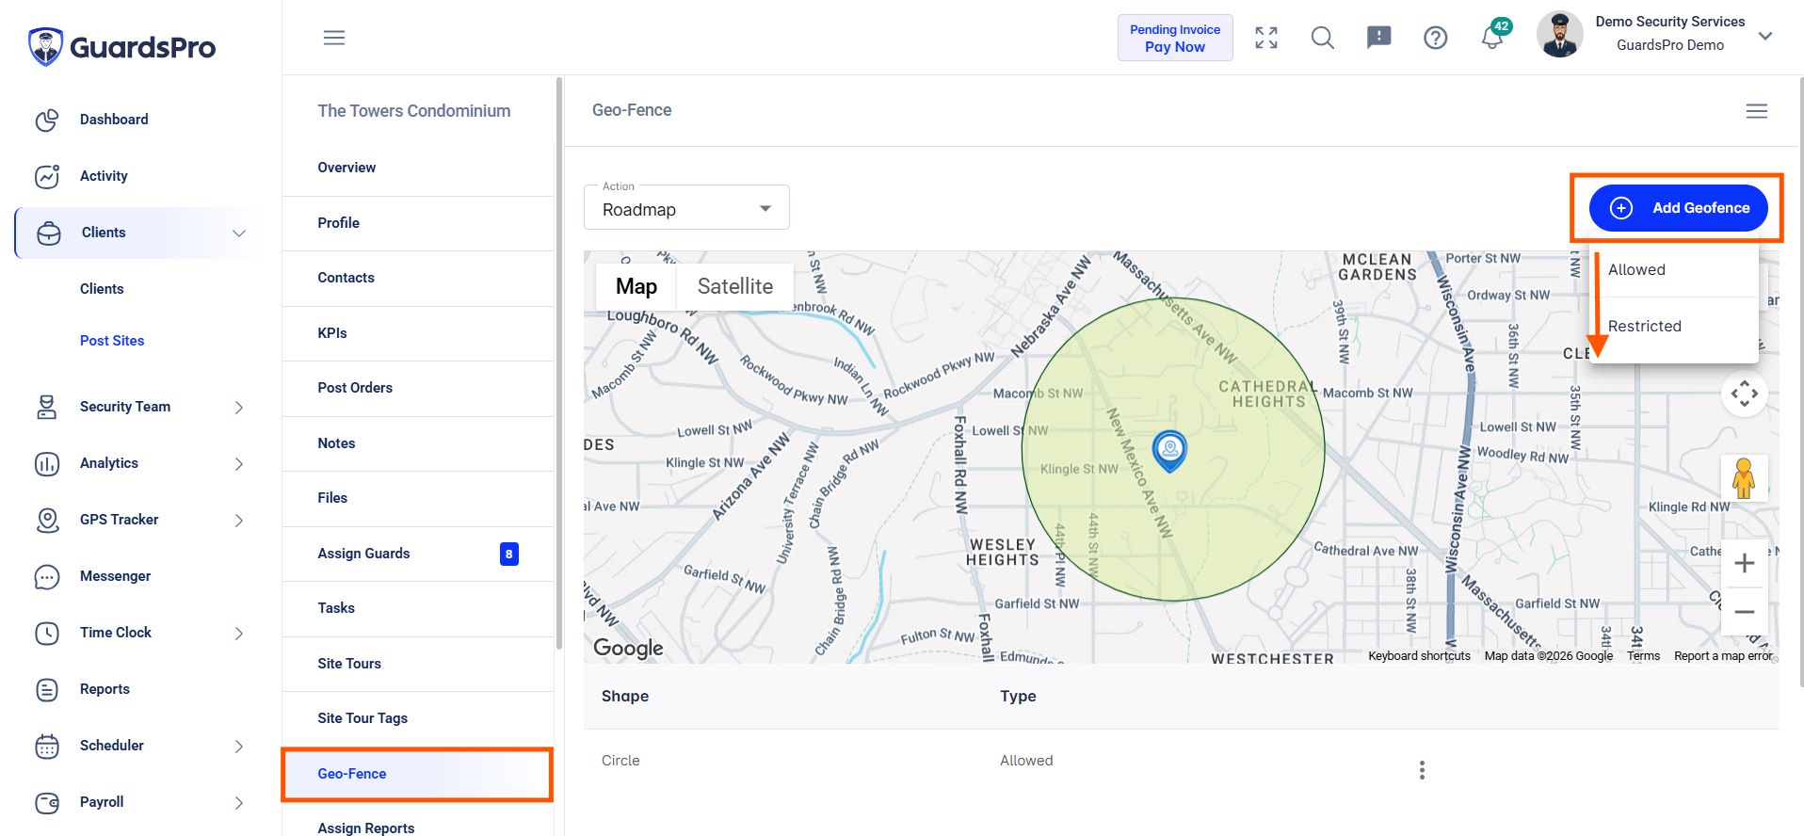1804x836 pixels.
Task: Open the Geo-Fence site tab
Action: point(417,774)
